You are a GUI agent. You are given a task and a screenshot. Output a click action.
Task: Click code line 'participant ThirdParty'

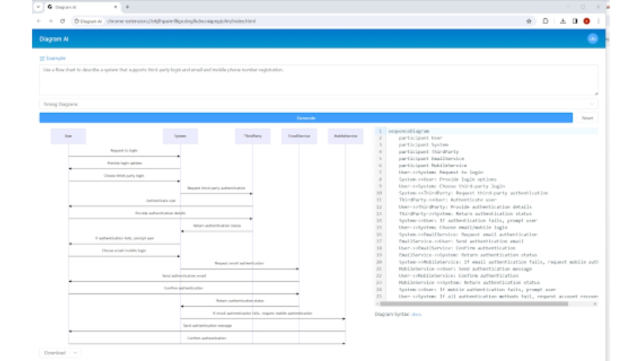[x=428, y=152]
